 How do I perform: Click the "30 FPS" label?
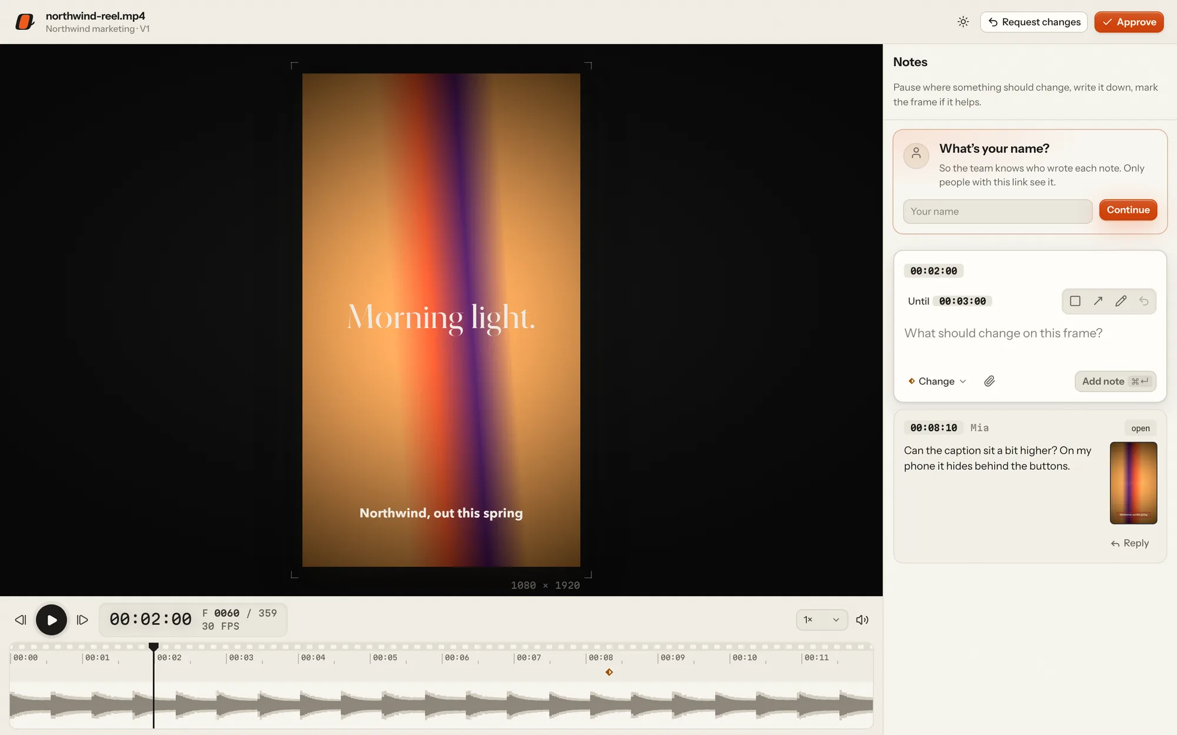click(221, 626)
